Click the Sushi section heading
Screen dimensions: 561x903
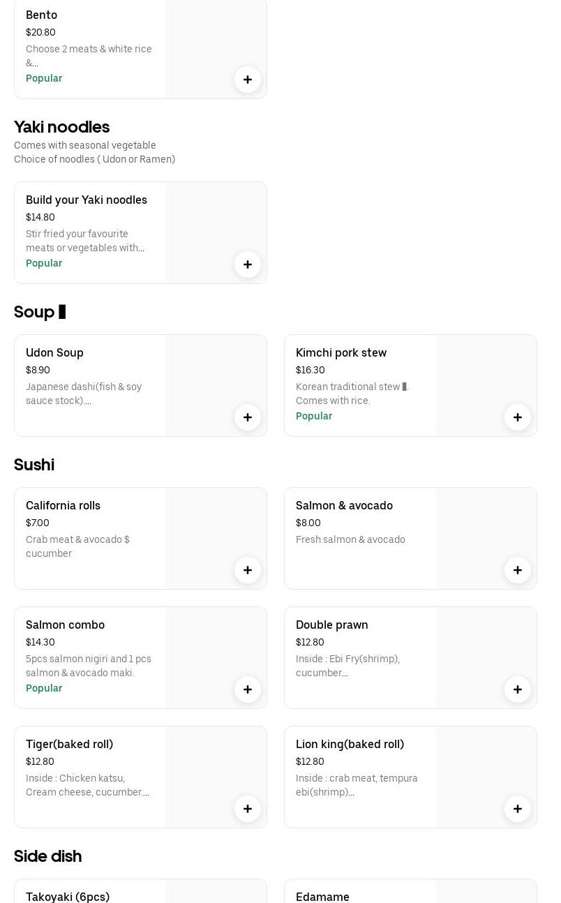point(34,465)
